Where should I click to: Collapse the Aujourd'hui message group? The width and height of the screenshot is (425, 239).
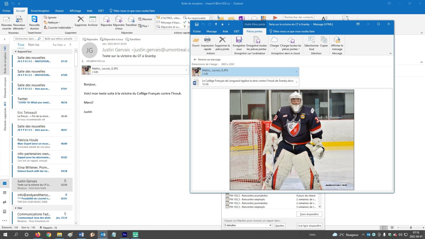[15, 52]
